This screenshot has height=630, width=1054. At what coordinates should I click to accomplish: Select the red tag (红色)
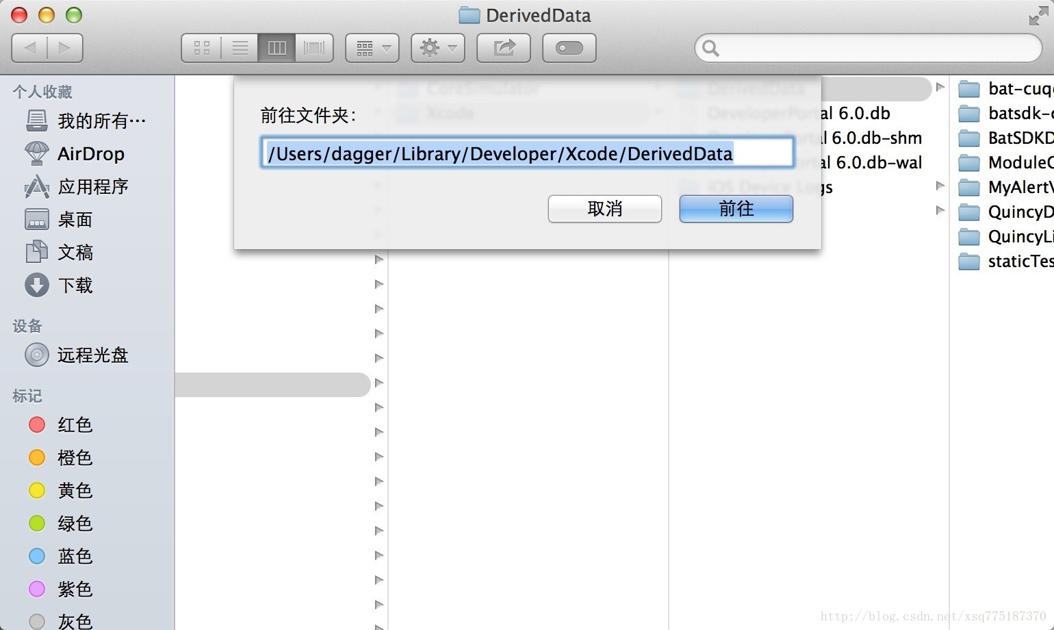[60, 425]
